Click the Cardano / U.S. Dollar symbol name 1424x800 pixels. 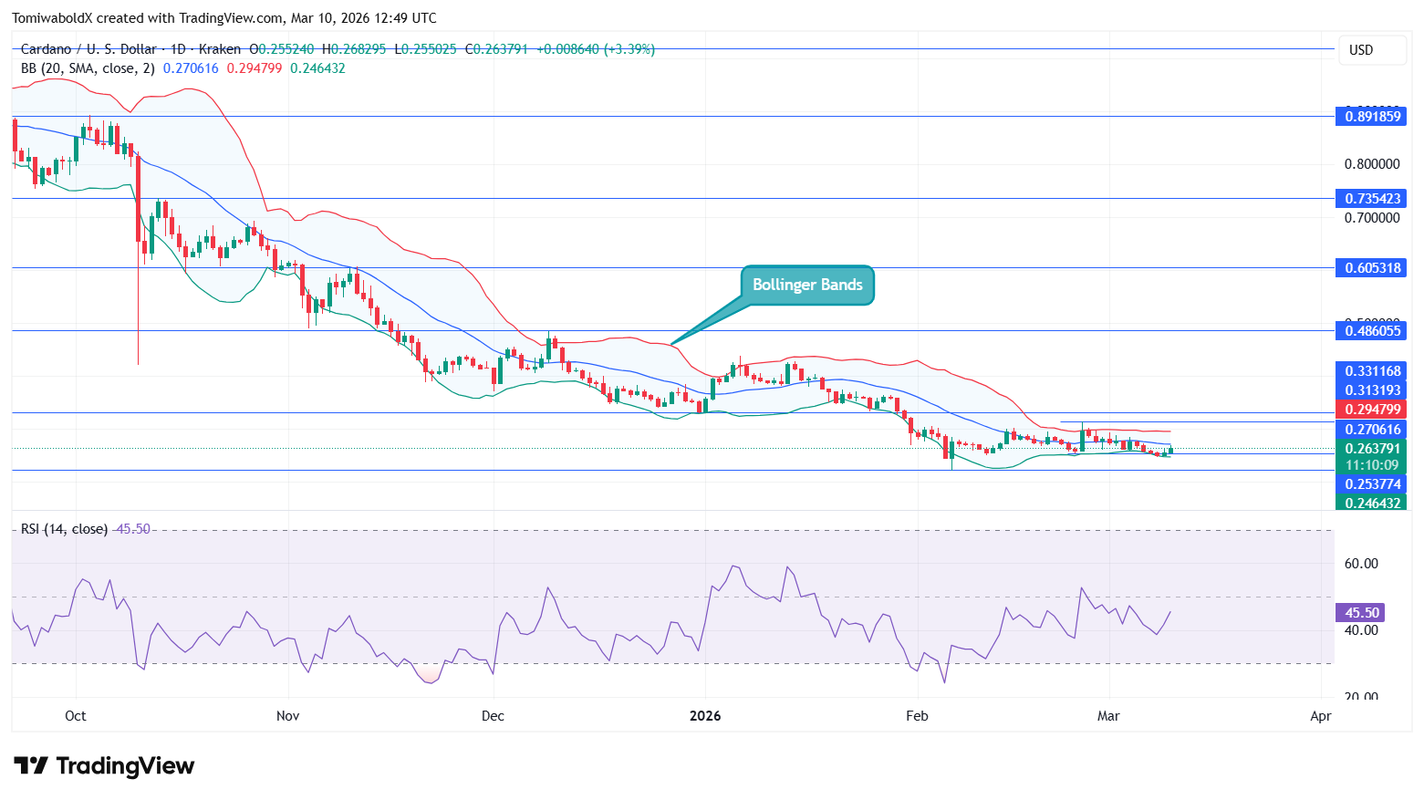pyautogui.click(x=92, y=49)
